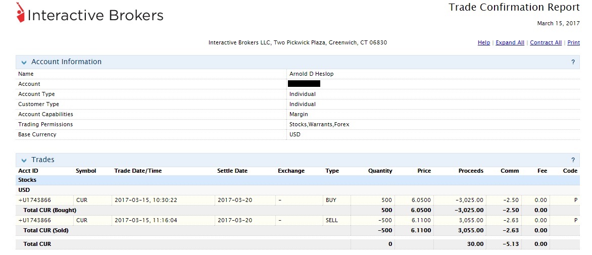
Task: Click the Trade Confirmation Report title
Action: point(514,8)
